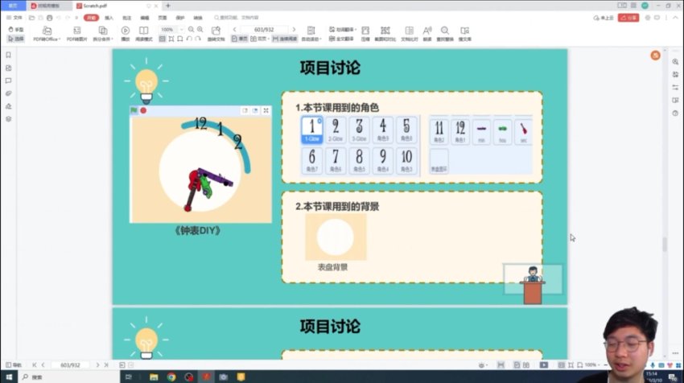Open 阅读模式 reading mode
Viewport: 684px width, 383px height.
click(x=144, y=34)
